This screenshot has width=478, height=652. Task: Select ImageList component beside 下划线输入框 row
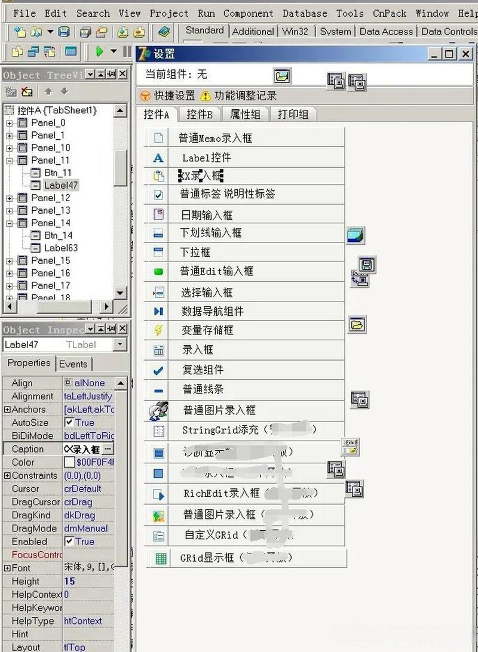click(x=356, y=235)
